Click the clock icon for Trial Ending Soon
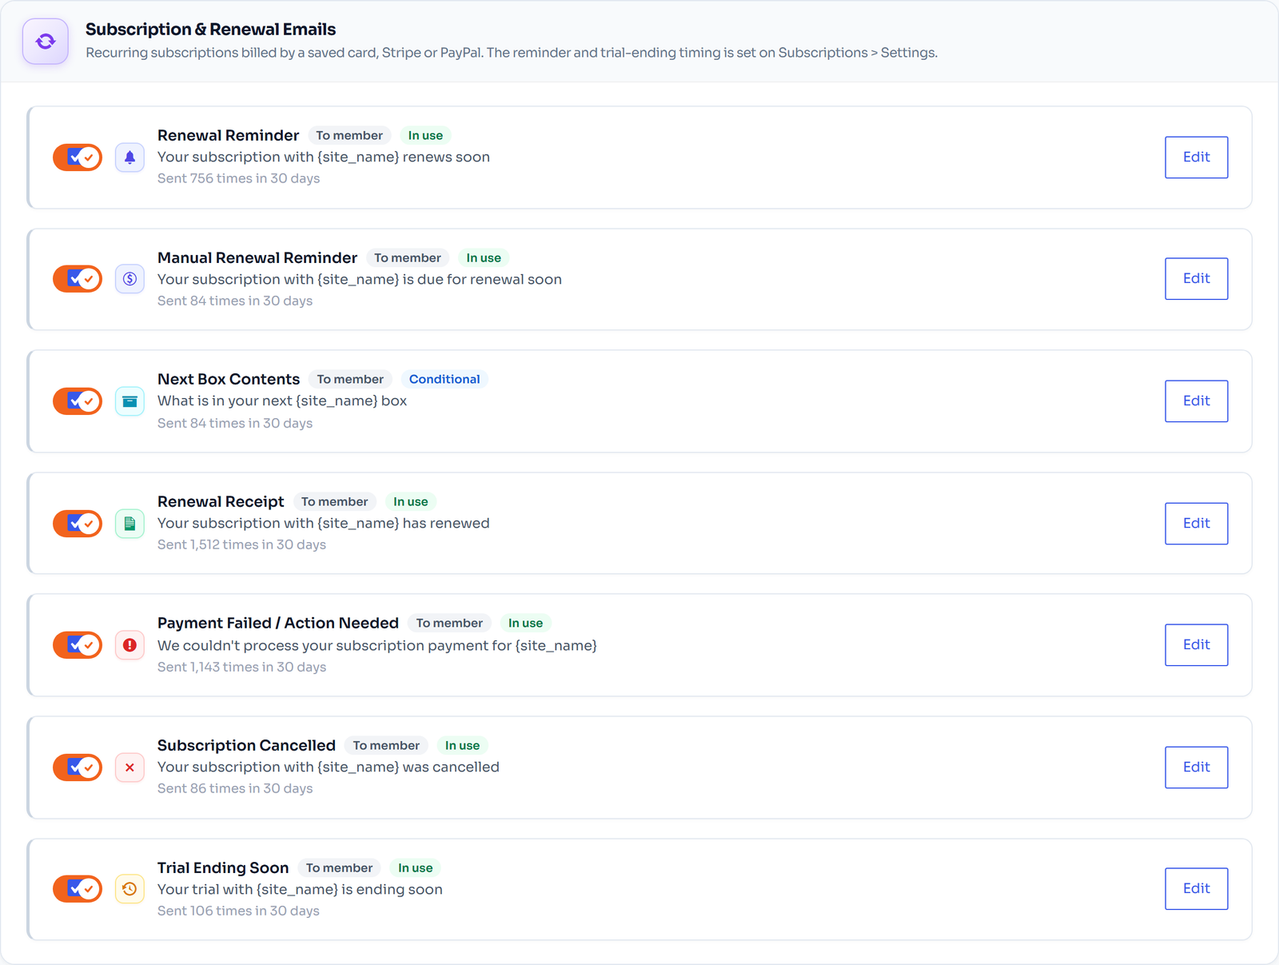Viewport: 1279px width, 965px height. tap(129, 889)
